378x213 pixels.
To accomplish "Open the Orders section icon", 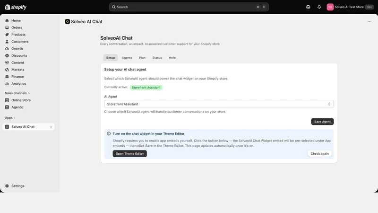I will click(7, 27).
